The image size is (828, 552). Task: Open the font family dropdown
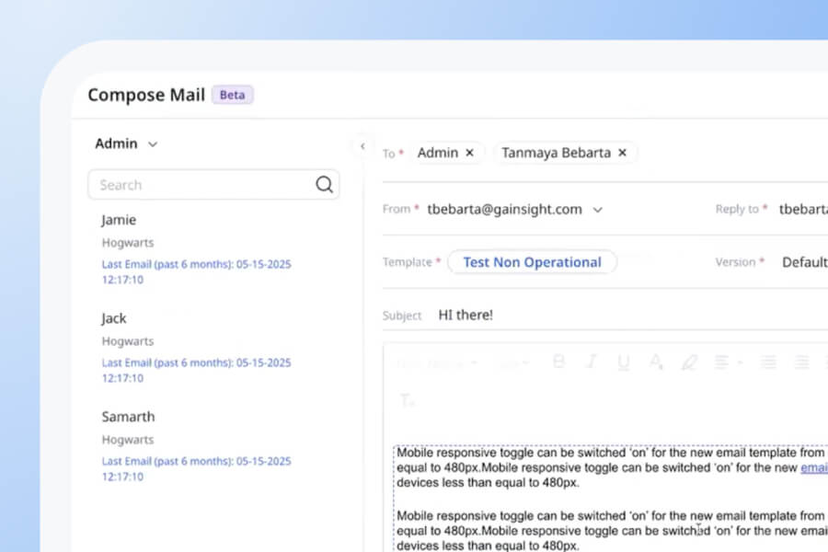tap(437, 363)
